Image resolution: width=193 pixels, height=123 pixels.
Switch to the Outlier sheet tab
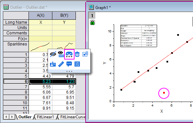25,117
